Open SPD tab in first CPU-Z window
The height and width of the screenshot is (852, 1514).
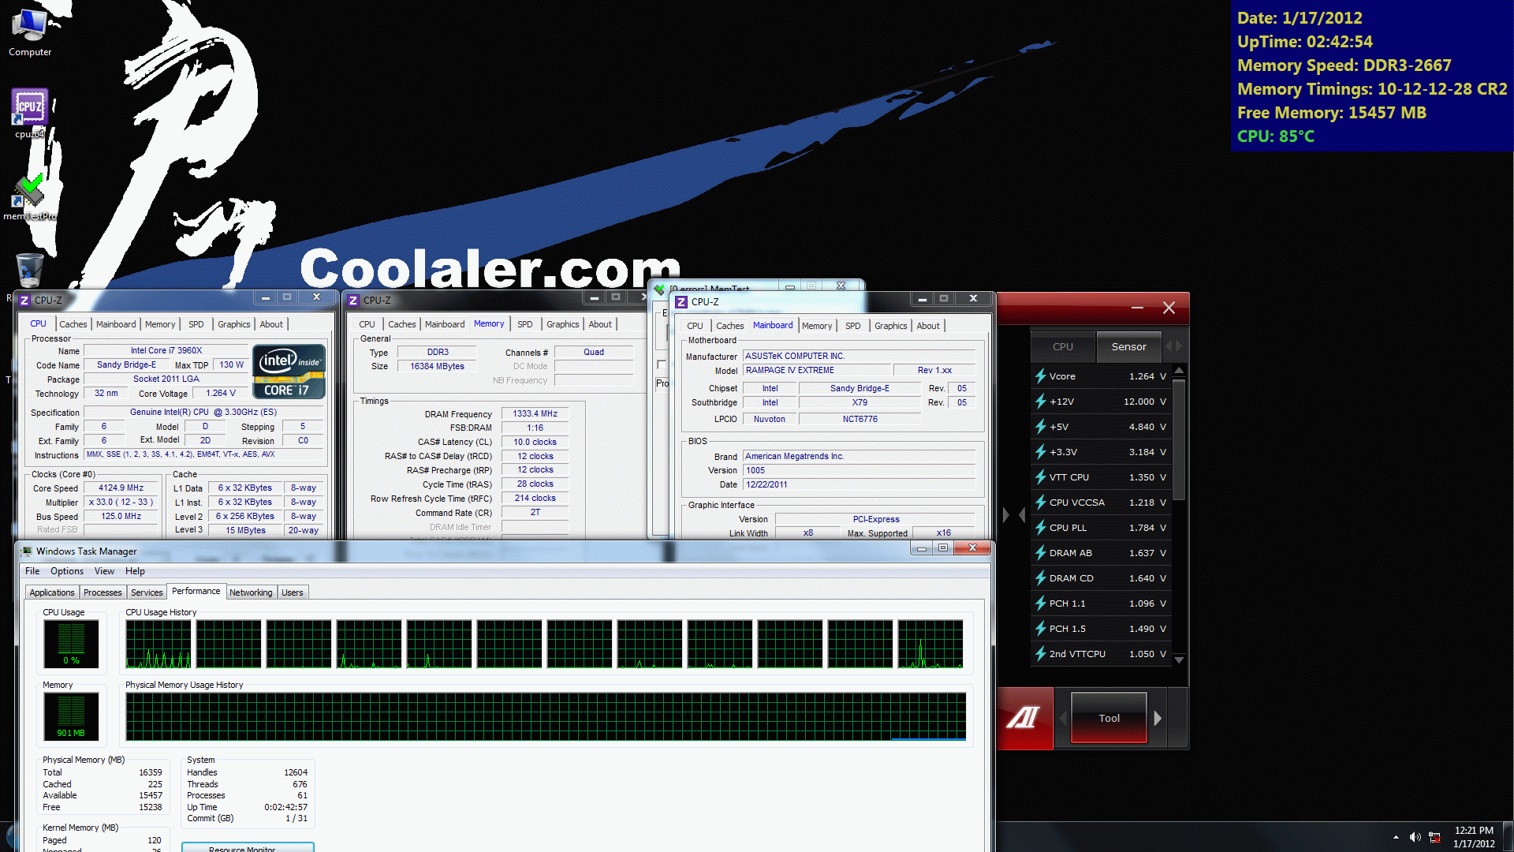click(x=196, y=324)
